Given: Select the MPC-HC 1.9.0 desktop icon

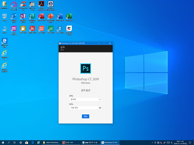Looking at the screenshot, I should pos(32,6).
